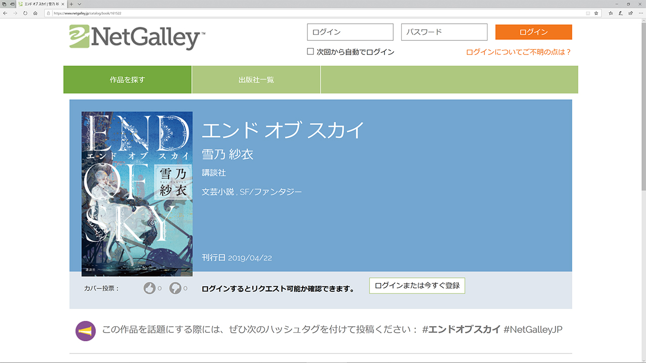This screenshot has width=646, height=363.
Task: Click the URL in the address bar
Action: (87, 13)
